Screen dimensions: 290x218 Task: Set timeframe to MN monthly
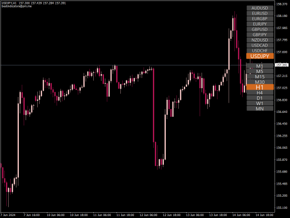click(260, 109)
